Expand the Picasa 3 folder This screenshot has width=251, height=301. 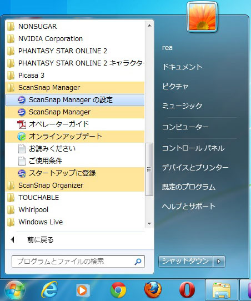(75, 76)
